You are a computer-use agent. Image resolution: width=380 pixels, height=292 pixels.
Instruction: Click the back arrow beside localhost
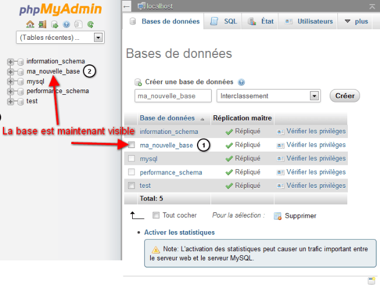(127, 6)
